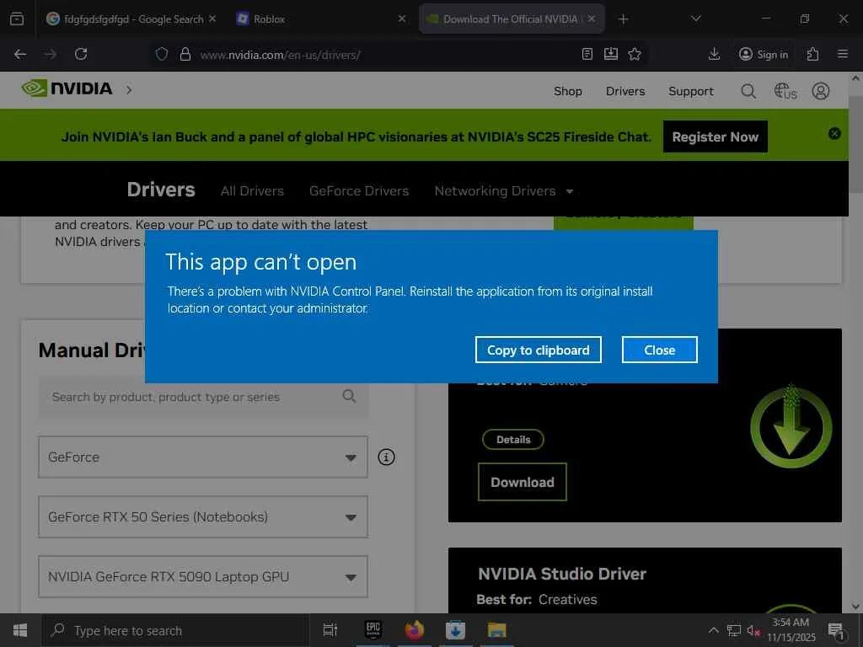The image size is (863, 647).
Task: Open the GeForce product type dropdown
Action: (x=202, y=457)
